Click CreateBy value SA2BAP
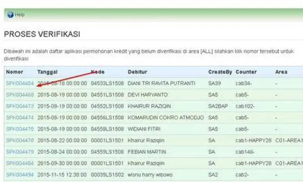 tap(218, 106)
